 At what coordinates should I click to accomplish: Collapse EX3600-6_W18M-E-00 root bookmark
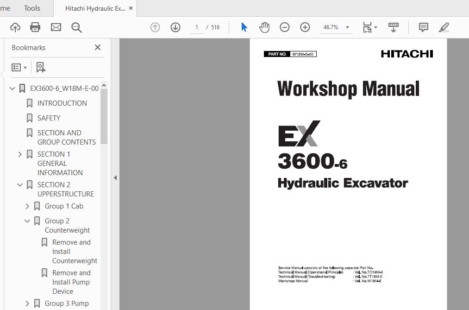(x=12, y=88)
